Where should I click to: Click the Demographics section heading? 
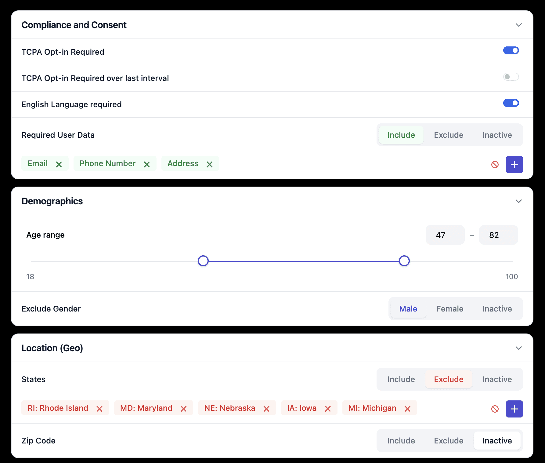[x=52, y=201]
